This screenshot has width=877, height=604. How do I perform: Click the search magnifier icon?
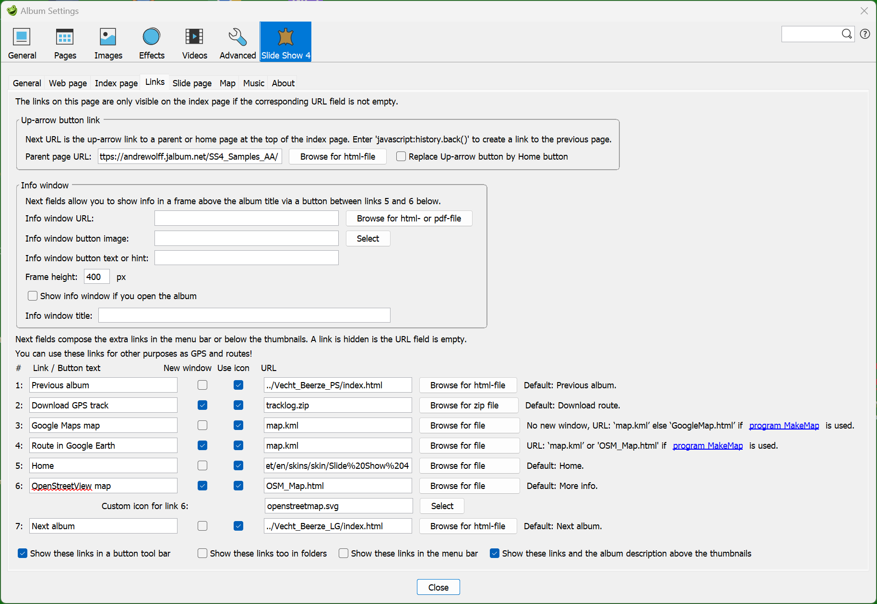click(x=847, y=34)
